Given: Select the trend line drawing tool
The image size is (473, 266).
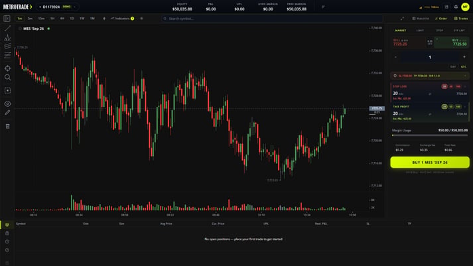Looking at the screenshot, I should pyautogui.click(x=7, y=29).
